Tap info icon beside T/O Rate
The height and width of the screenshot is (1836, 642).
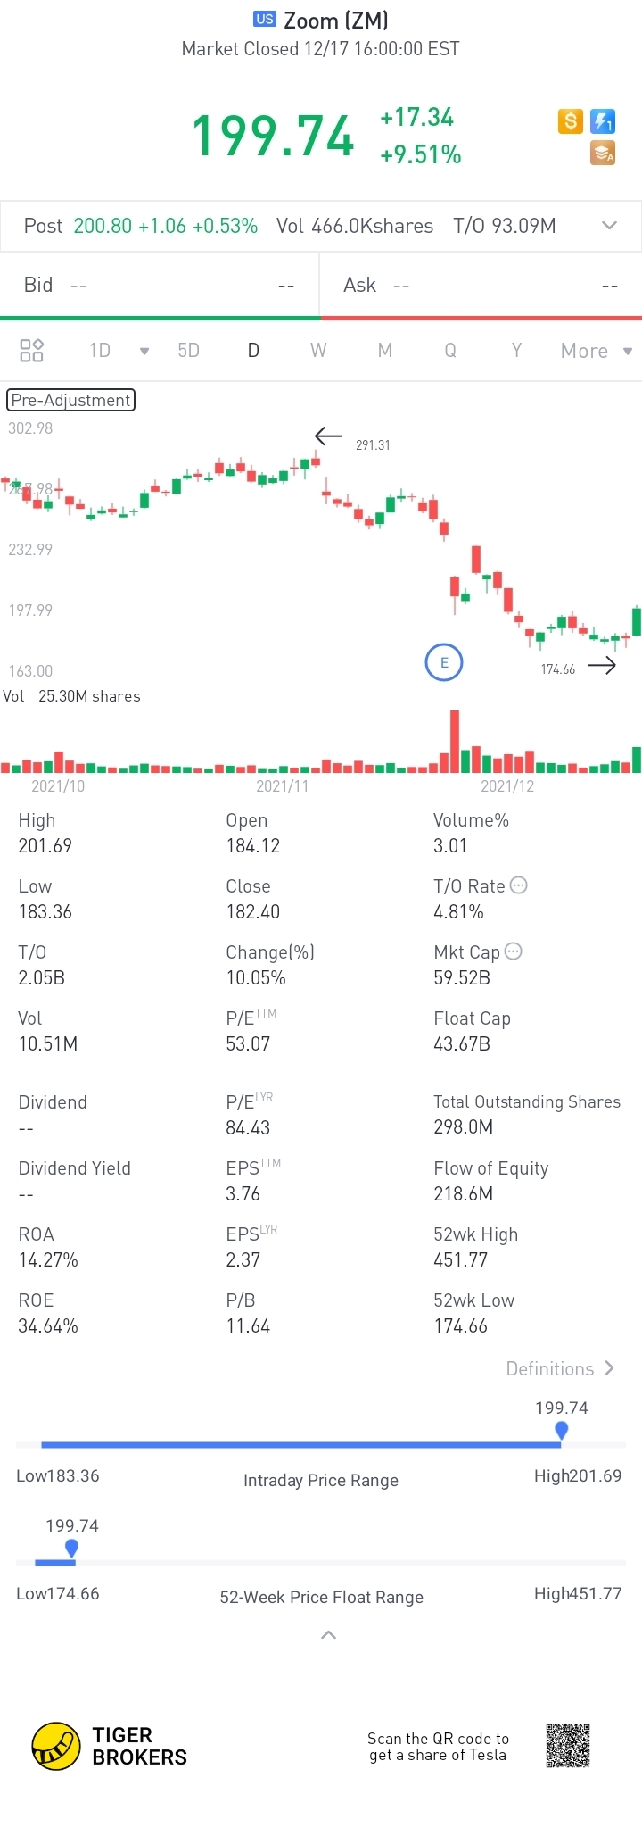click(x=519, y=885)
